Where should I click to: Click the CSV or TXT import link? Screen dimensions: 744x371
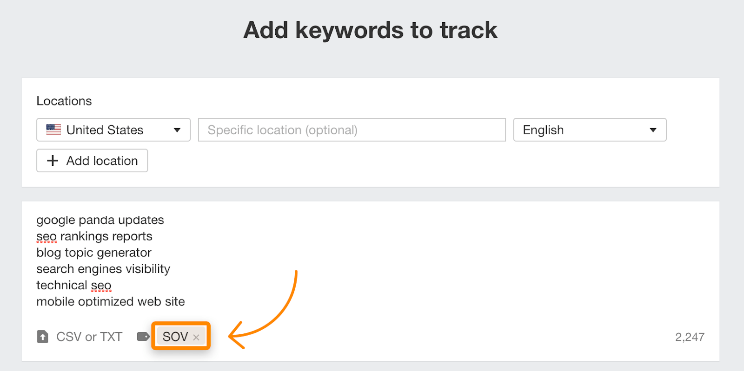pyautogui.click(x=89, y=336)
